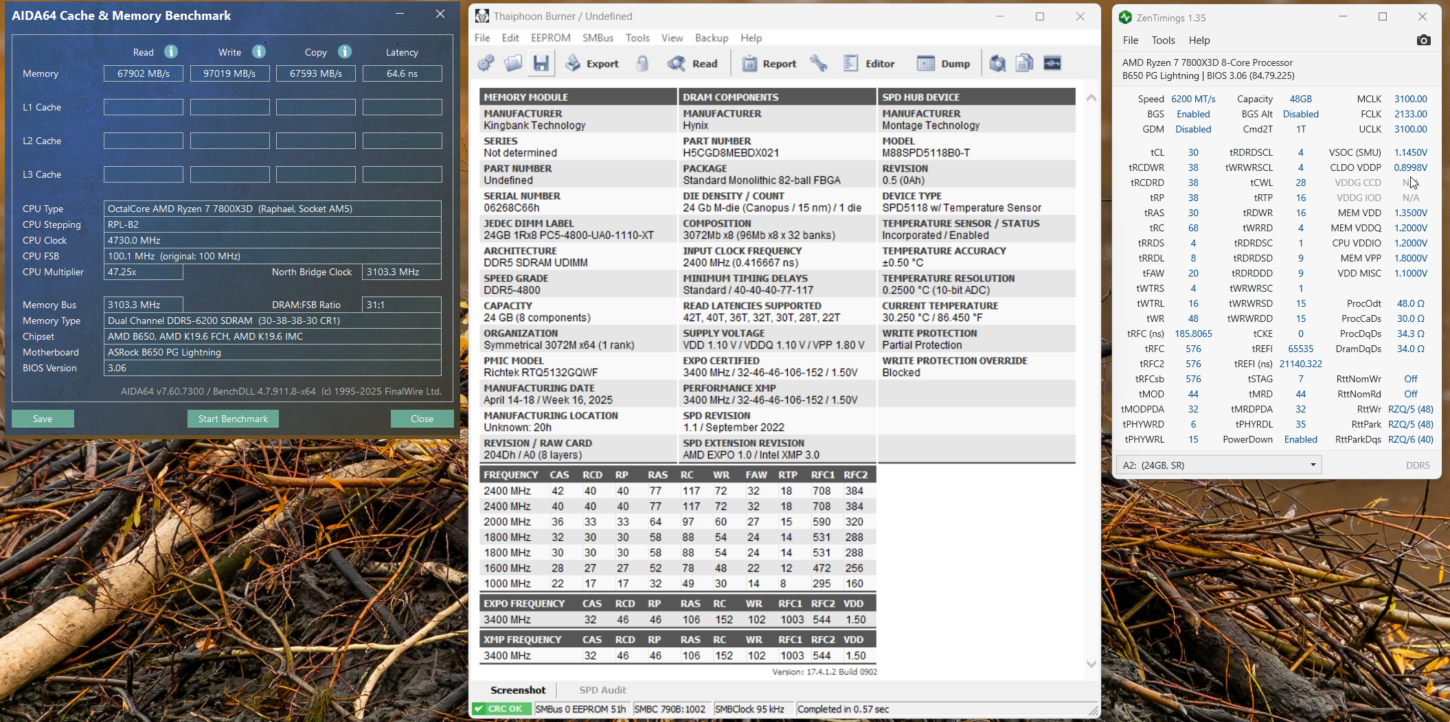Click the ZenTimings title bar app icon
This screenshot has height=722, width=1450.
(1125, 17)
